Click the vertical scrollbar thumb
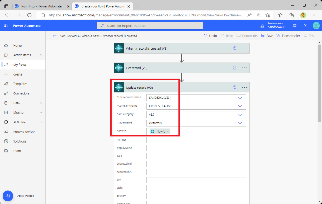 pos(319,83)
